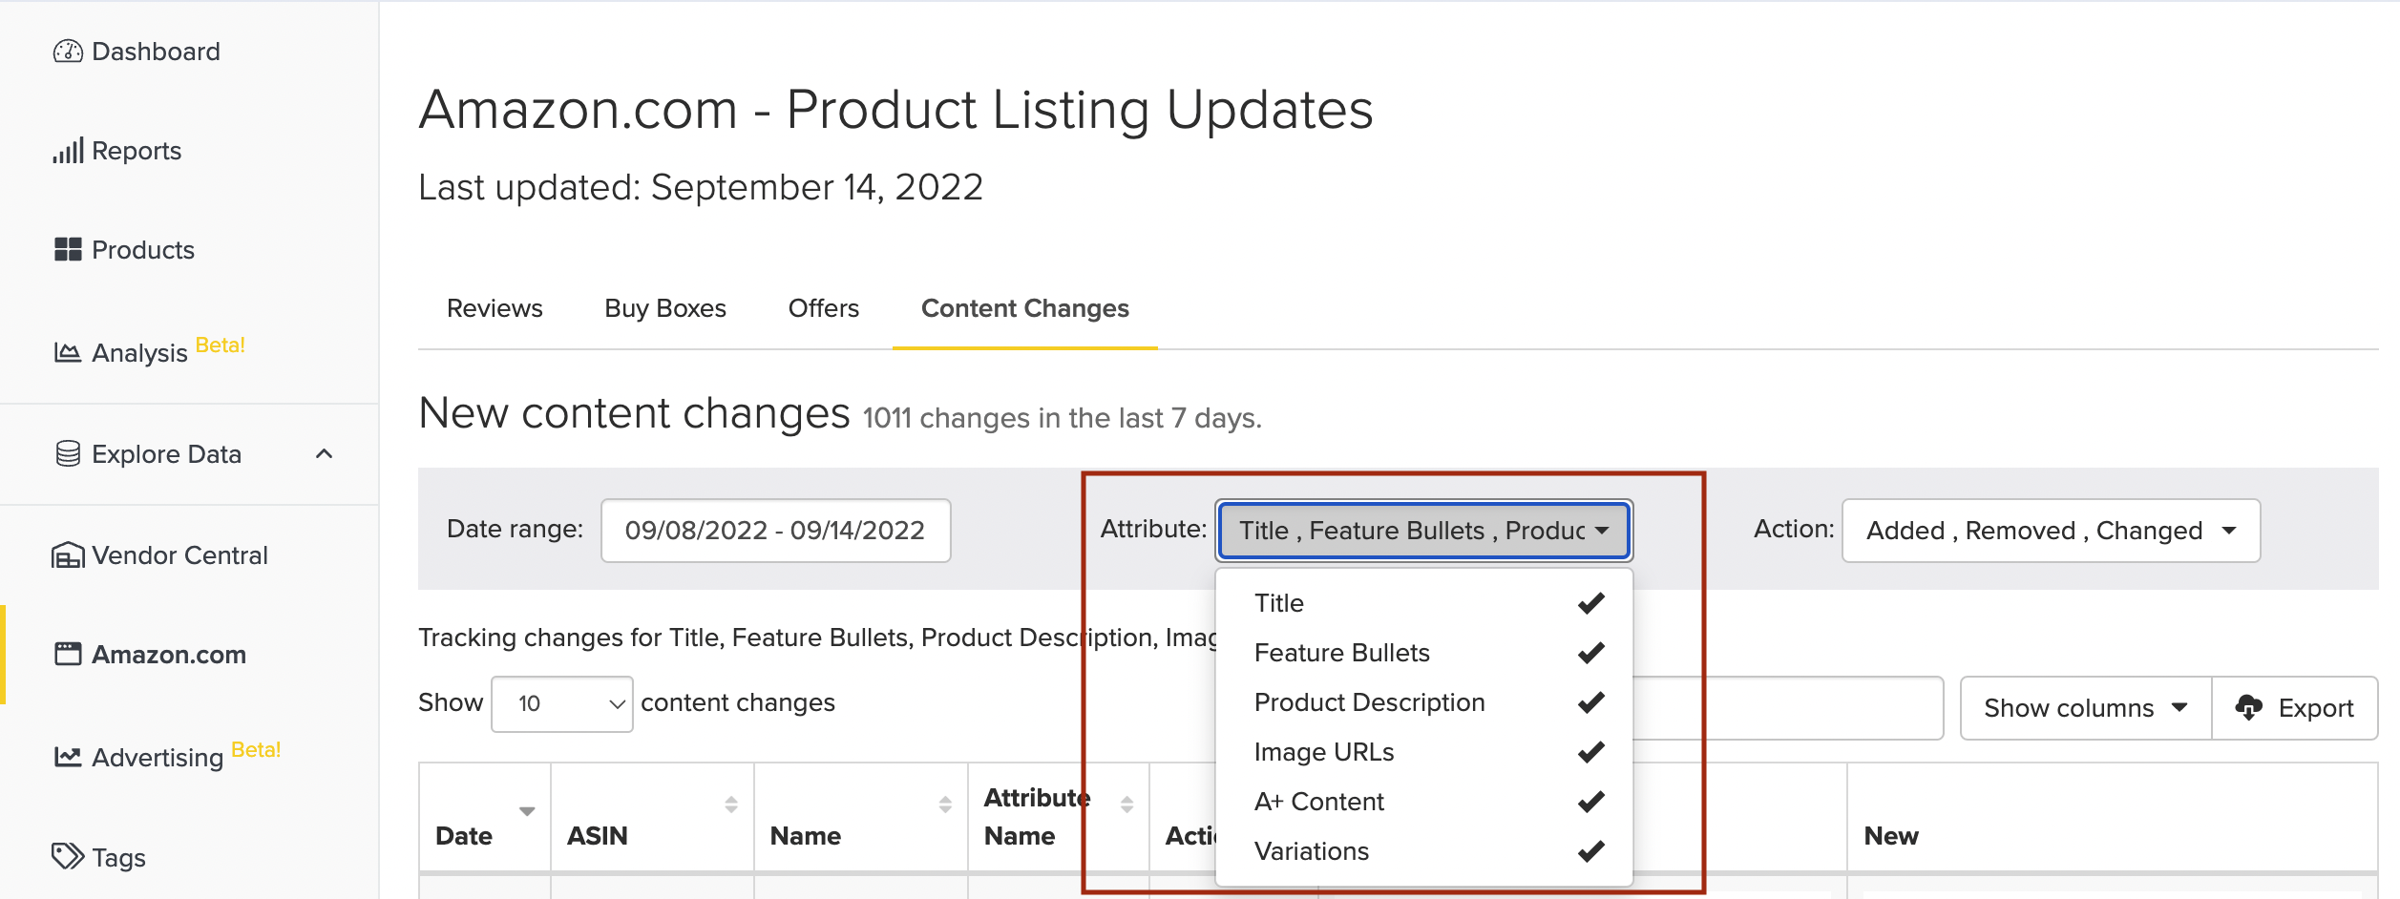This screenshot has height=899, width=2400.
Task: Click the Tags icon in sidebar
Action: 68,857
